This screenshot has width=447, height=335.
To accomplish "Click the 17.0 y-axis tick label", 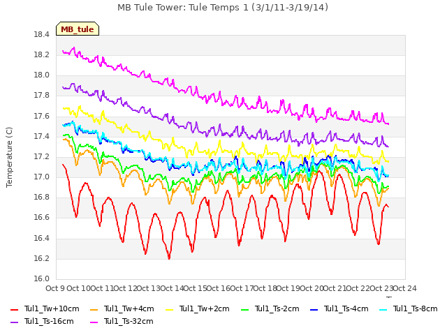I will pos(42,177).
